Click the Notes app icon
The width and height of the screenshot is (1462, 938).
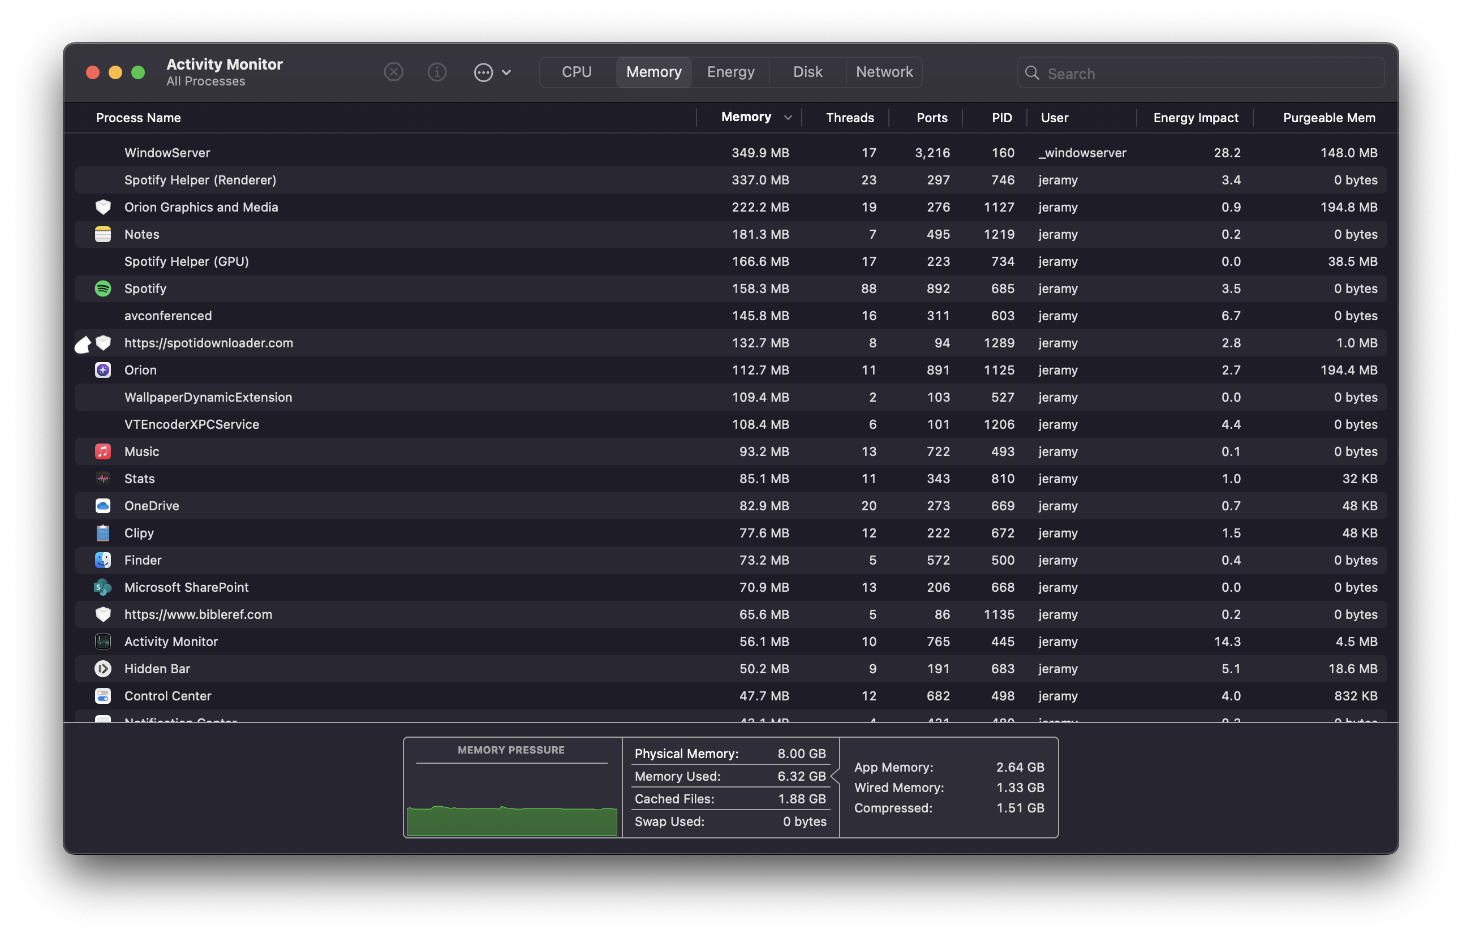[103, 234]
